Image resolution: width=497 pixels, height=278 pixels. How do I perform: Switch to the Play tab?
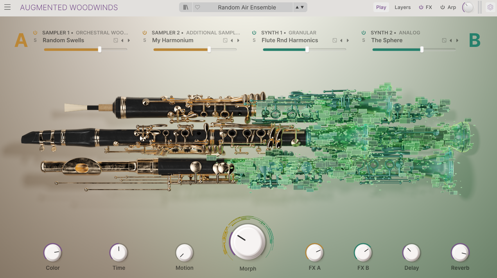coord(381,7)
